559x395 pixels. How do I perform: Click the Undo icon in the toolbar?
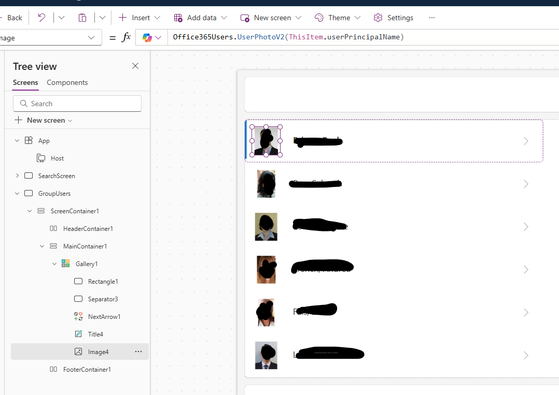(40, 17)
